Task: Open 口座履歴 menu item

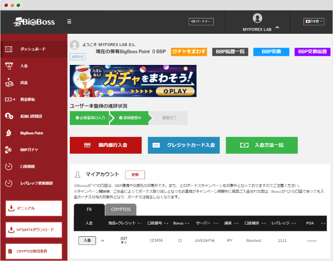Action: coord(34,167)
